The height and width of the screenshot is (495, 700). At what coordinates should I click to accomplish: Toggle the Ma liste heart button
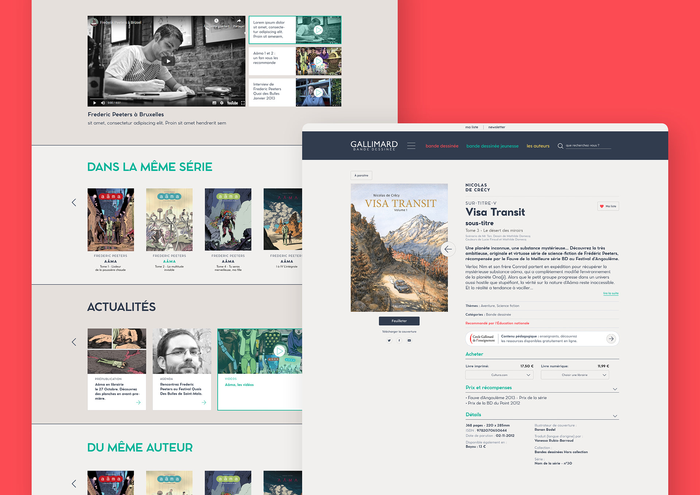point(608,206)
